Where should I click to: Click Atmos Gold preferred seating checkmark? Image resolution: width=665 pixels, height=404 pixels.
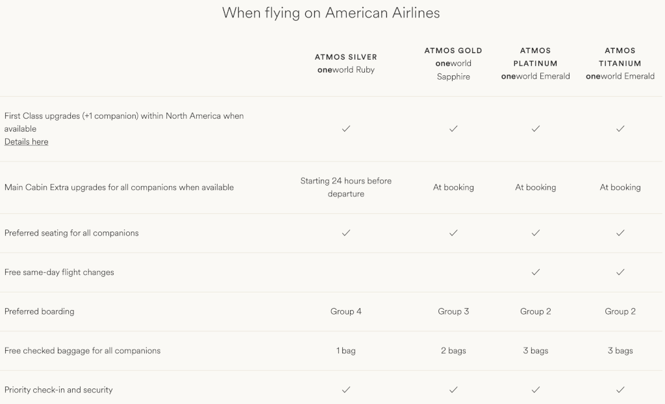[453, 233]
